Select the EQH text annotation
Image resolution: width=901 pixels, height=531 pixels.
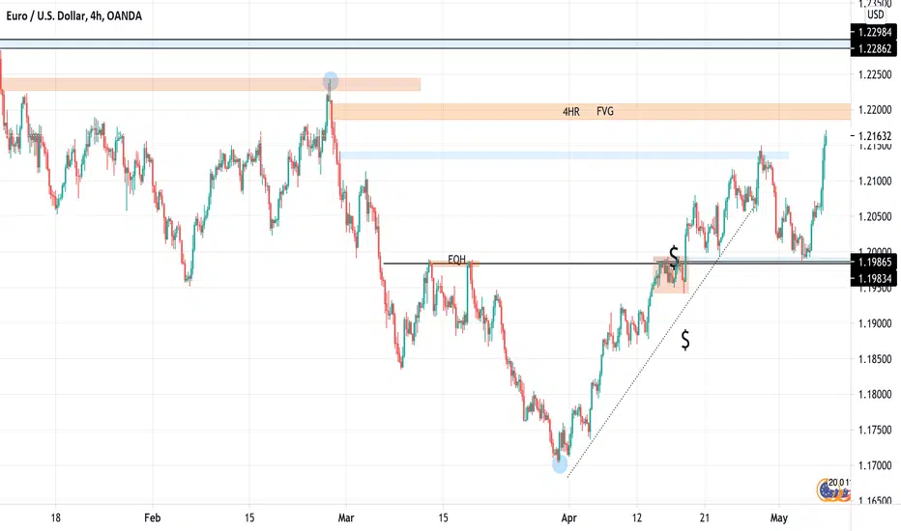coord(457,260)
